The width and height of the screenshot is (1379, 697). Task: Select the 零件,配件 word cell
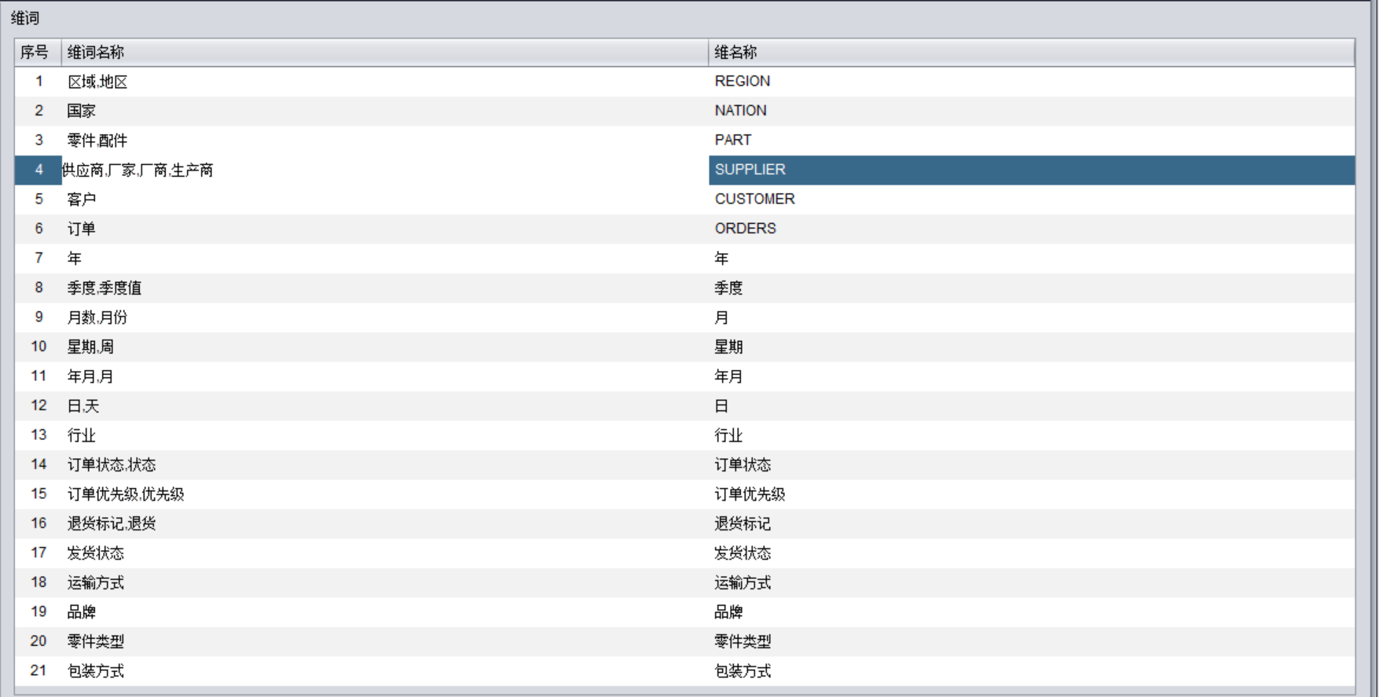pyautogui.click(x=385, y=141)
